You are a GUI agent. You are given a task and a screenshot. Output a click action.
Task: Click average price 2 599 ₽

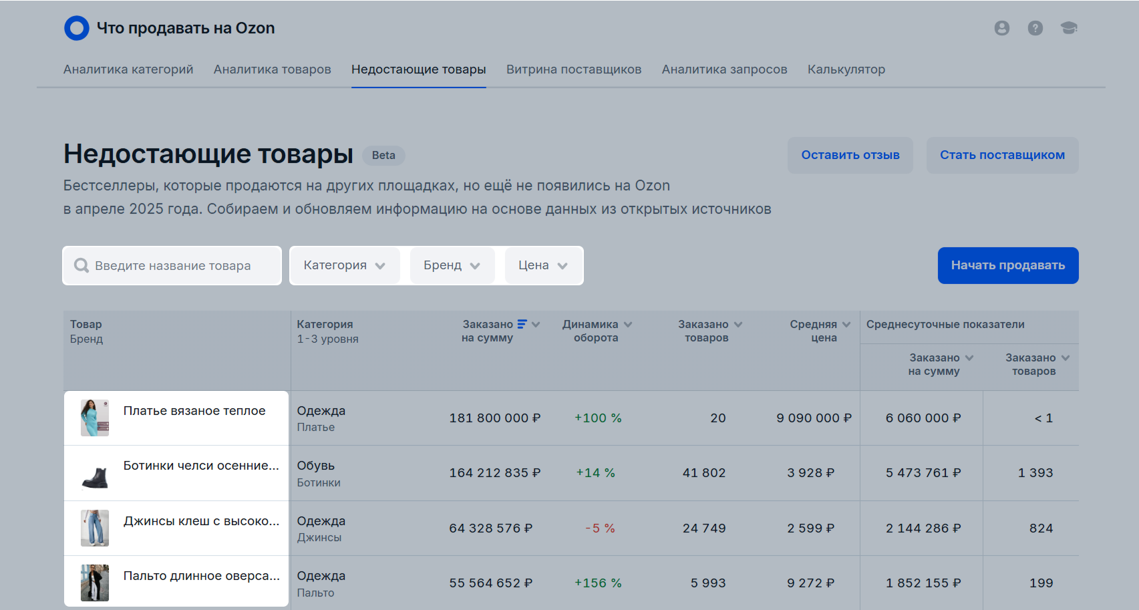pos(810,528)
